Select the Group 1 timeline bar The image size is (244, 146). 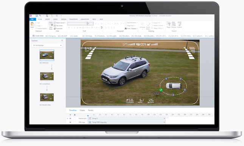pos(127,119)
